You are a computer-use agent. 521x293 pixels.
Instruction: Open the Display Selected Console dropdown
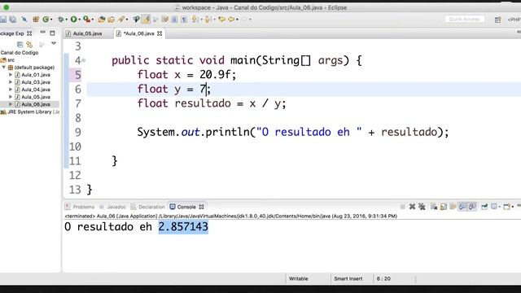[499, 207]
